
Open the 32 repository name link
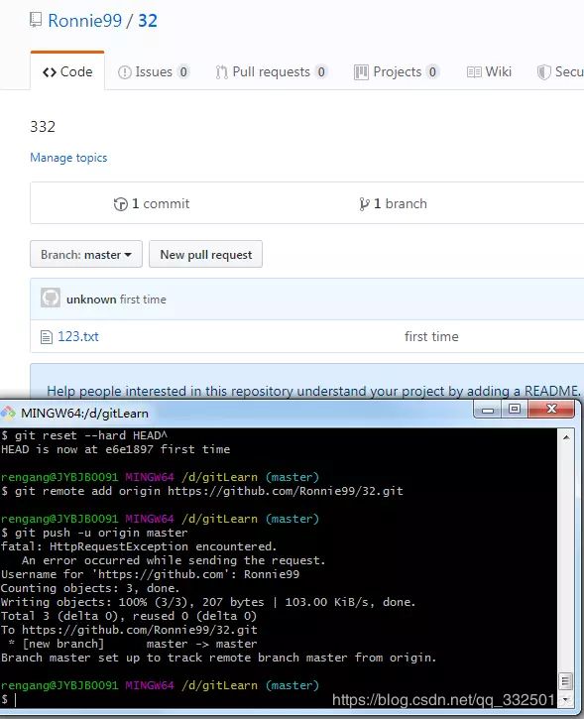point(147,21)
